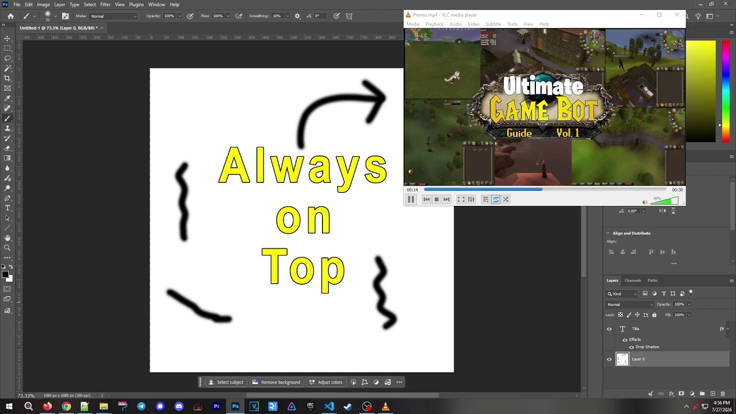Image resolution: width=736 pixels, height=414 pixels.
Task: Toggle pressure for opacity icon
Action: coord(190,16)
